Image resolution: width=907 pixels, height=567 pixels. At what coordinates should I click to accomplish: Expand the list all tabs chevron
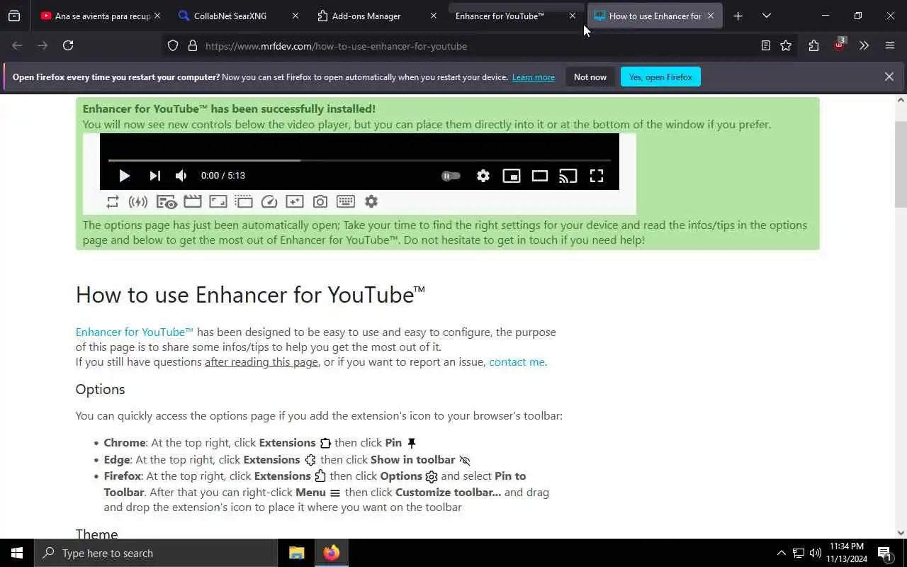point(767,16)
